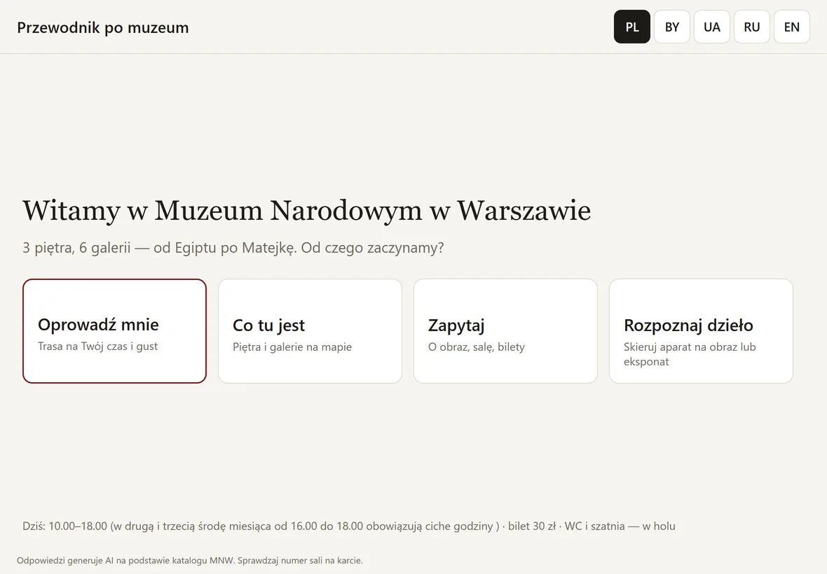Click the Witamy w Muzeum Narodowym heading
The image size is (827, 574).
click(x=306, y=211)
